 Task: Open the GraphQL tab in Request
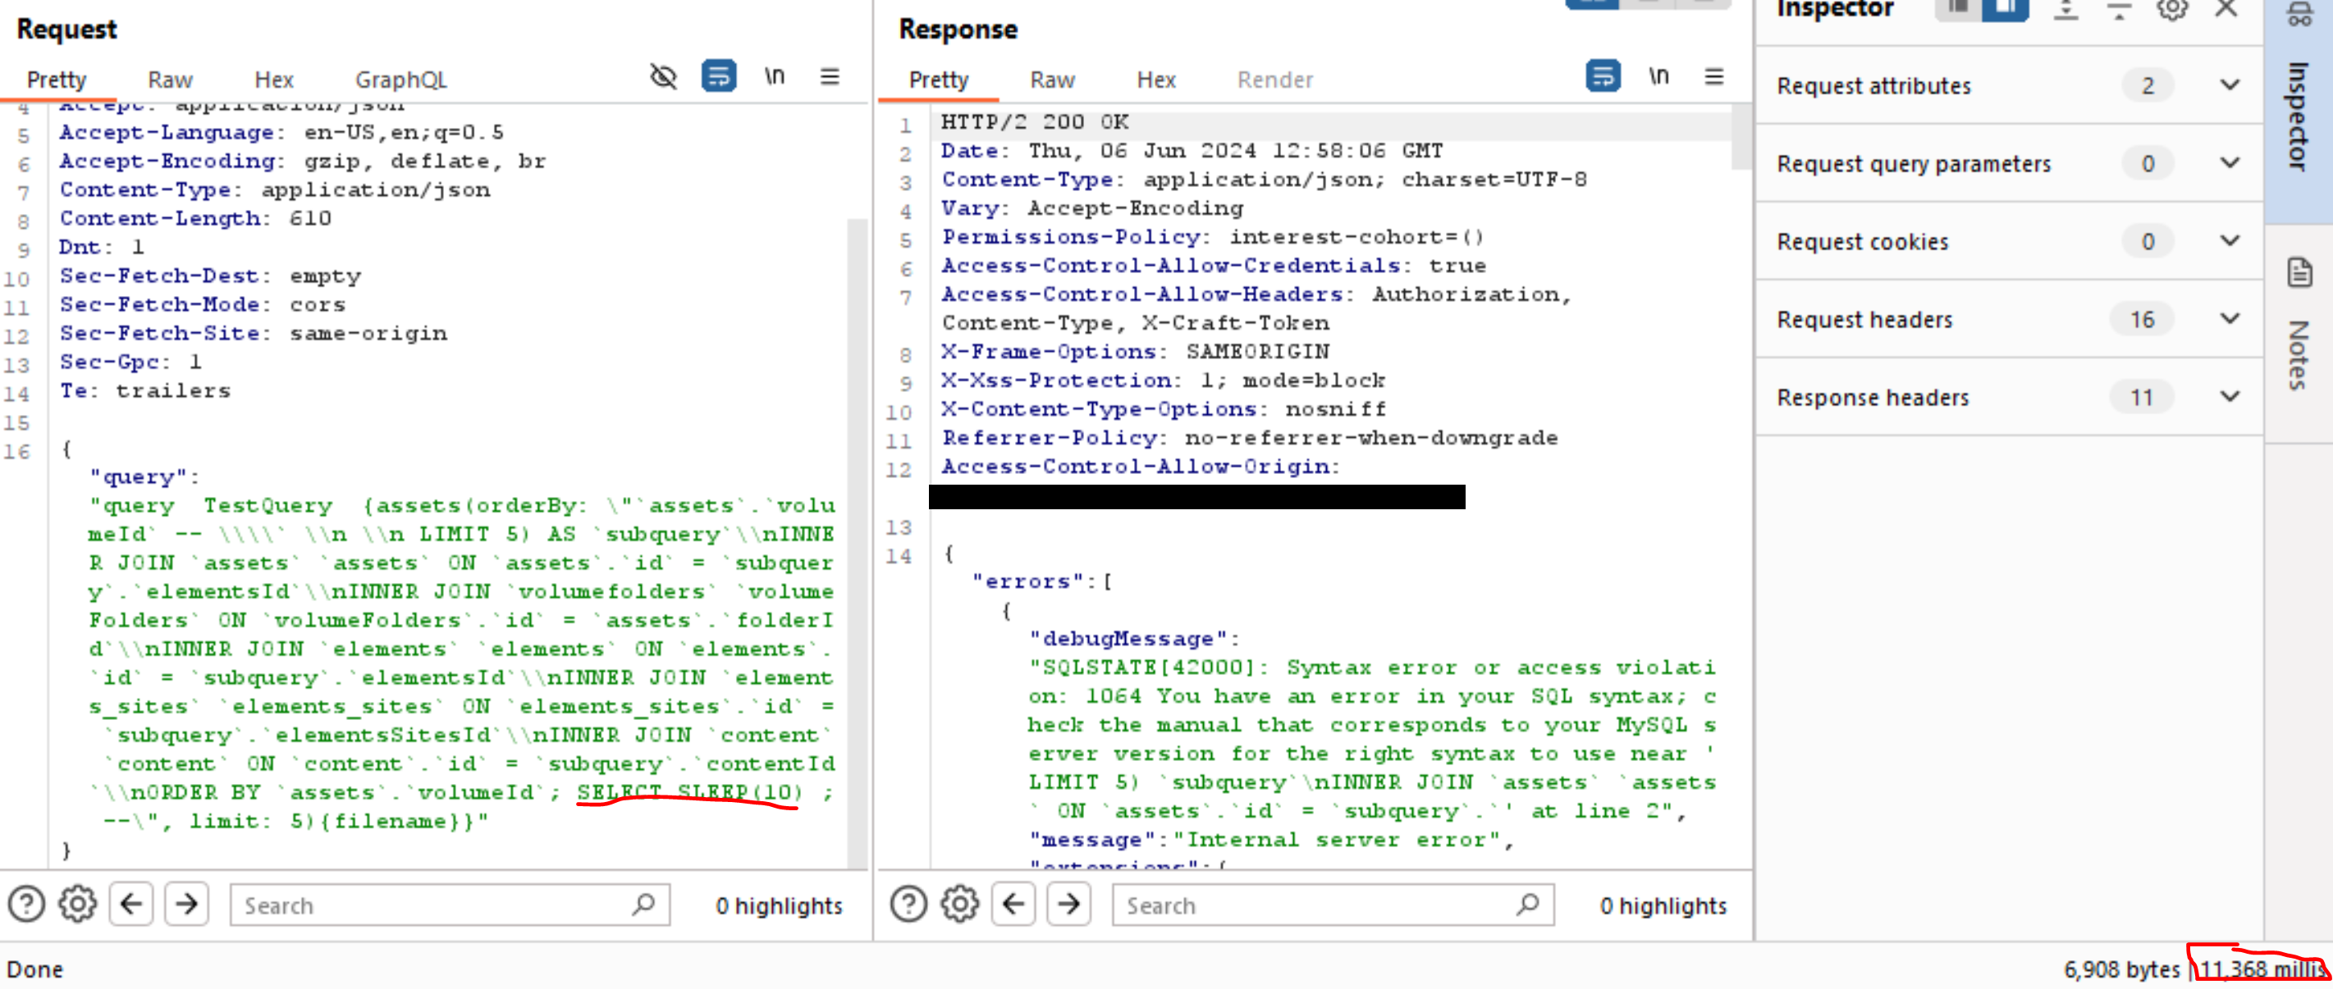(400, 80)
